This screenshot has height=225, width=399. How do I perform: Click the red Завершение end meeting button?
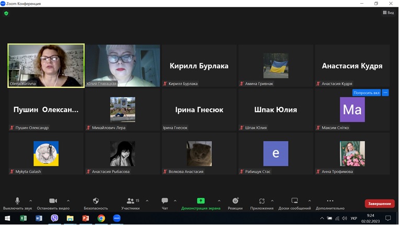(380, 204)
